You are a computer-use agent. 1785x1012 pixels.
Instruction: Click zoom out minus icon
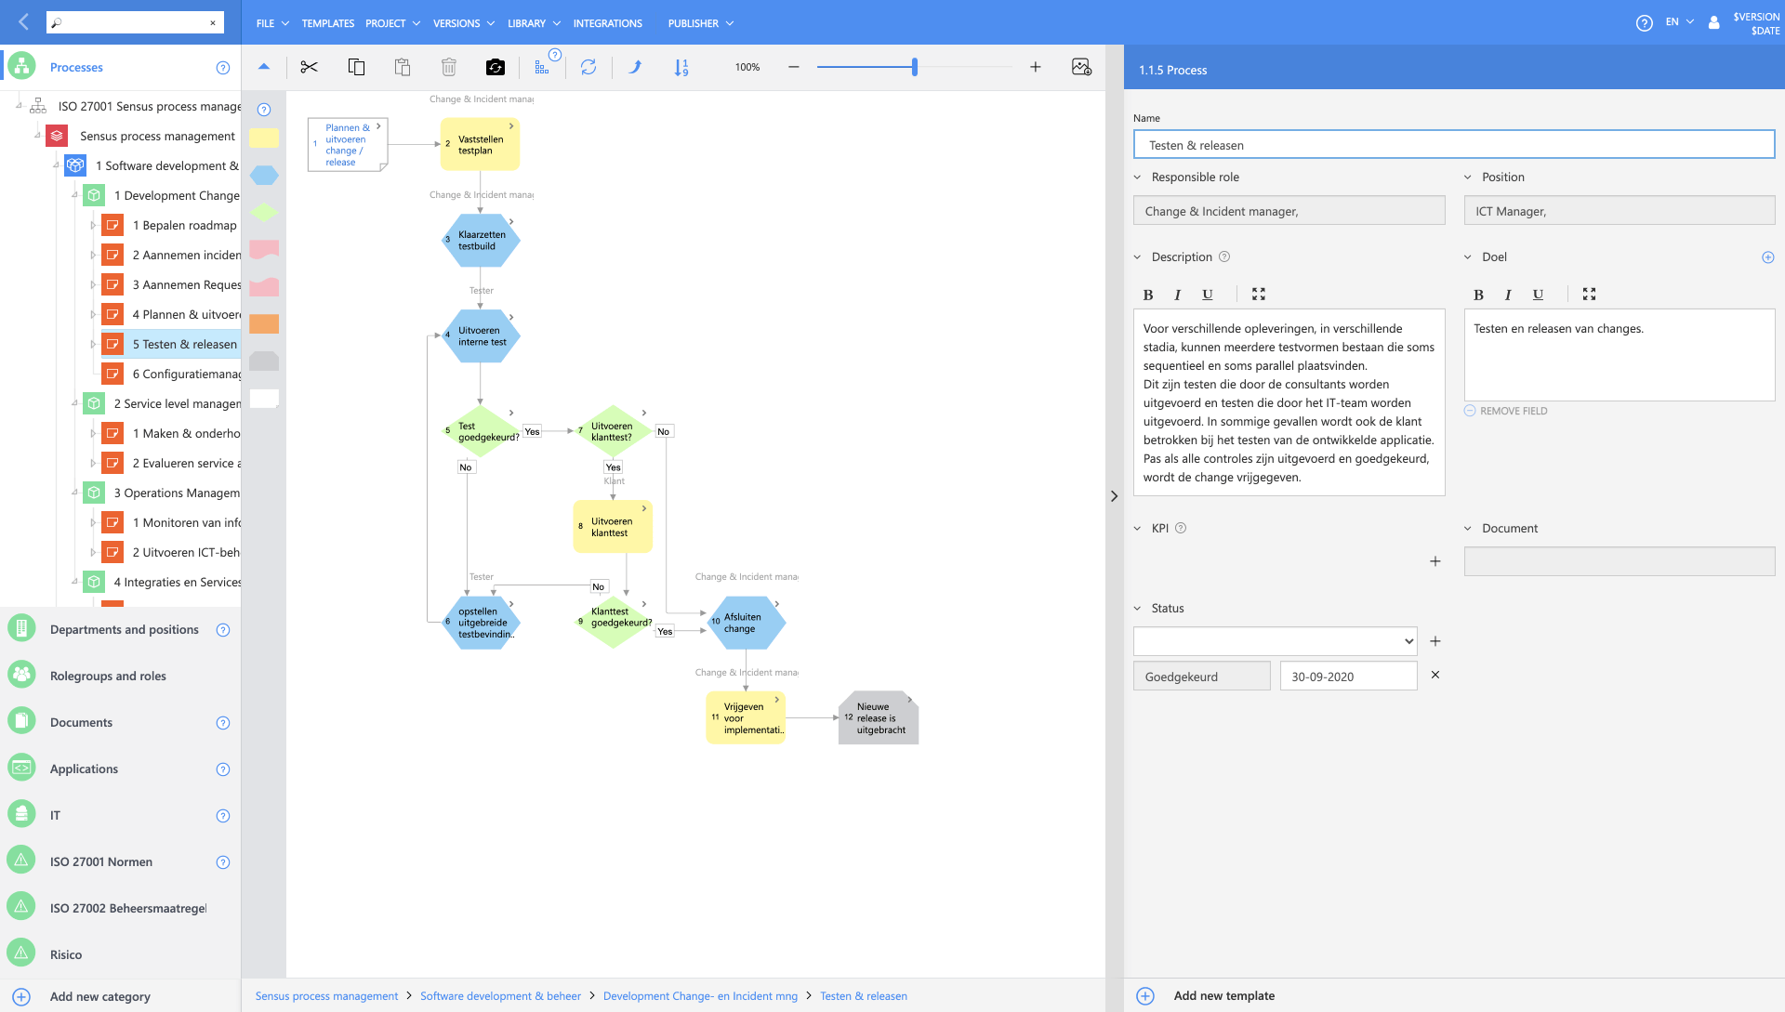793,67
